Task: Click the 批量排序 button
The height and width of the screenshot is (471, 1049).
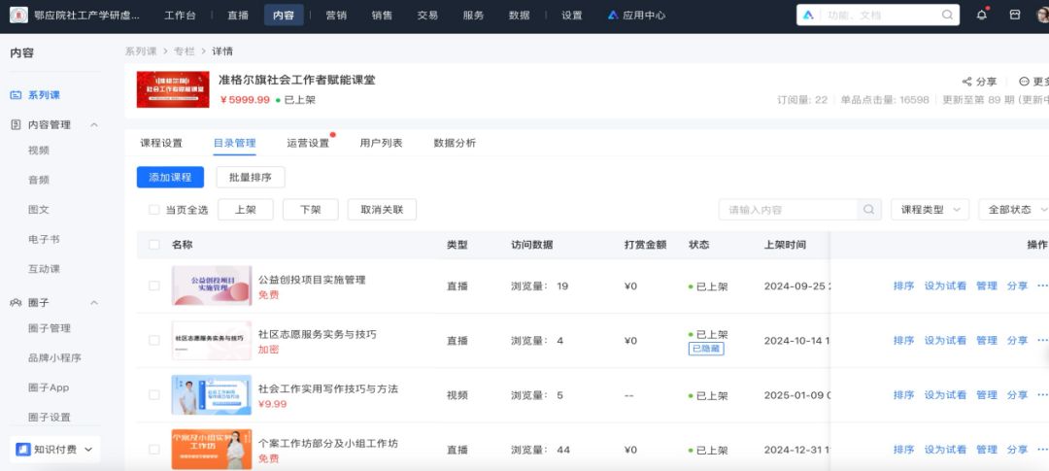Action: tap(250, 177)
